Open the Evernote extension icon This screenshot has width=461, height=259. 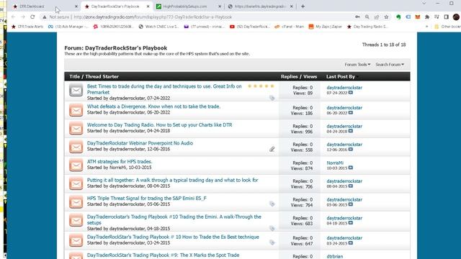pyautogui.click(x=398, y=17)
